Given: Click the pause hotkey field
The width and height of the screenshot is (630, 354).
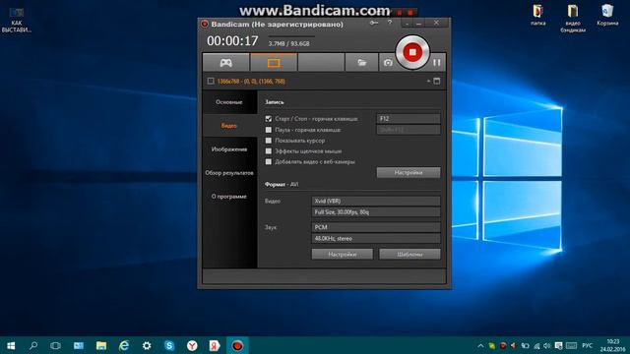Looking at the screenshot, I should coord(409,130).
